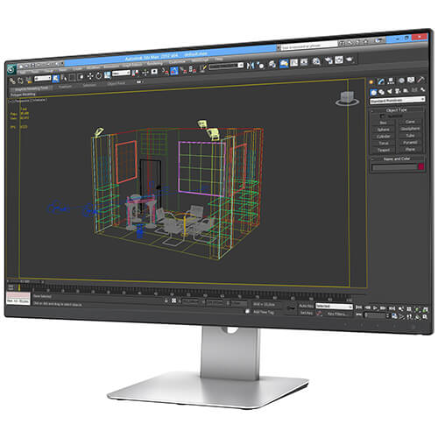438x438 pixels.
Task: Toggle the Auto Key button
Action: click(306, 306)
